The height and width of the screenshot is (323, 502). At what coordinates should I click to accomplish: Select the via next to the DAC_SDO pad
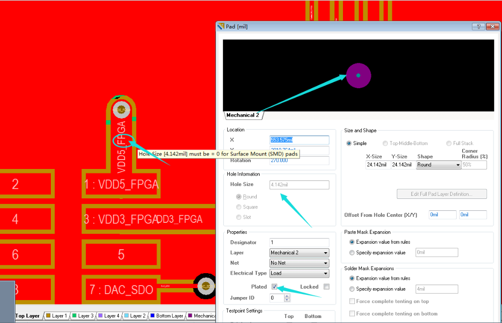click(205, 286)
